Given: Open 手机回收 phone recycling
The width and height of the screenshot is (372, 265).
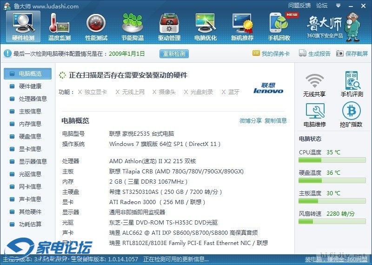Looking at the screenshot, I should pos(279,26).
